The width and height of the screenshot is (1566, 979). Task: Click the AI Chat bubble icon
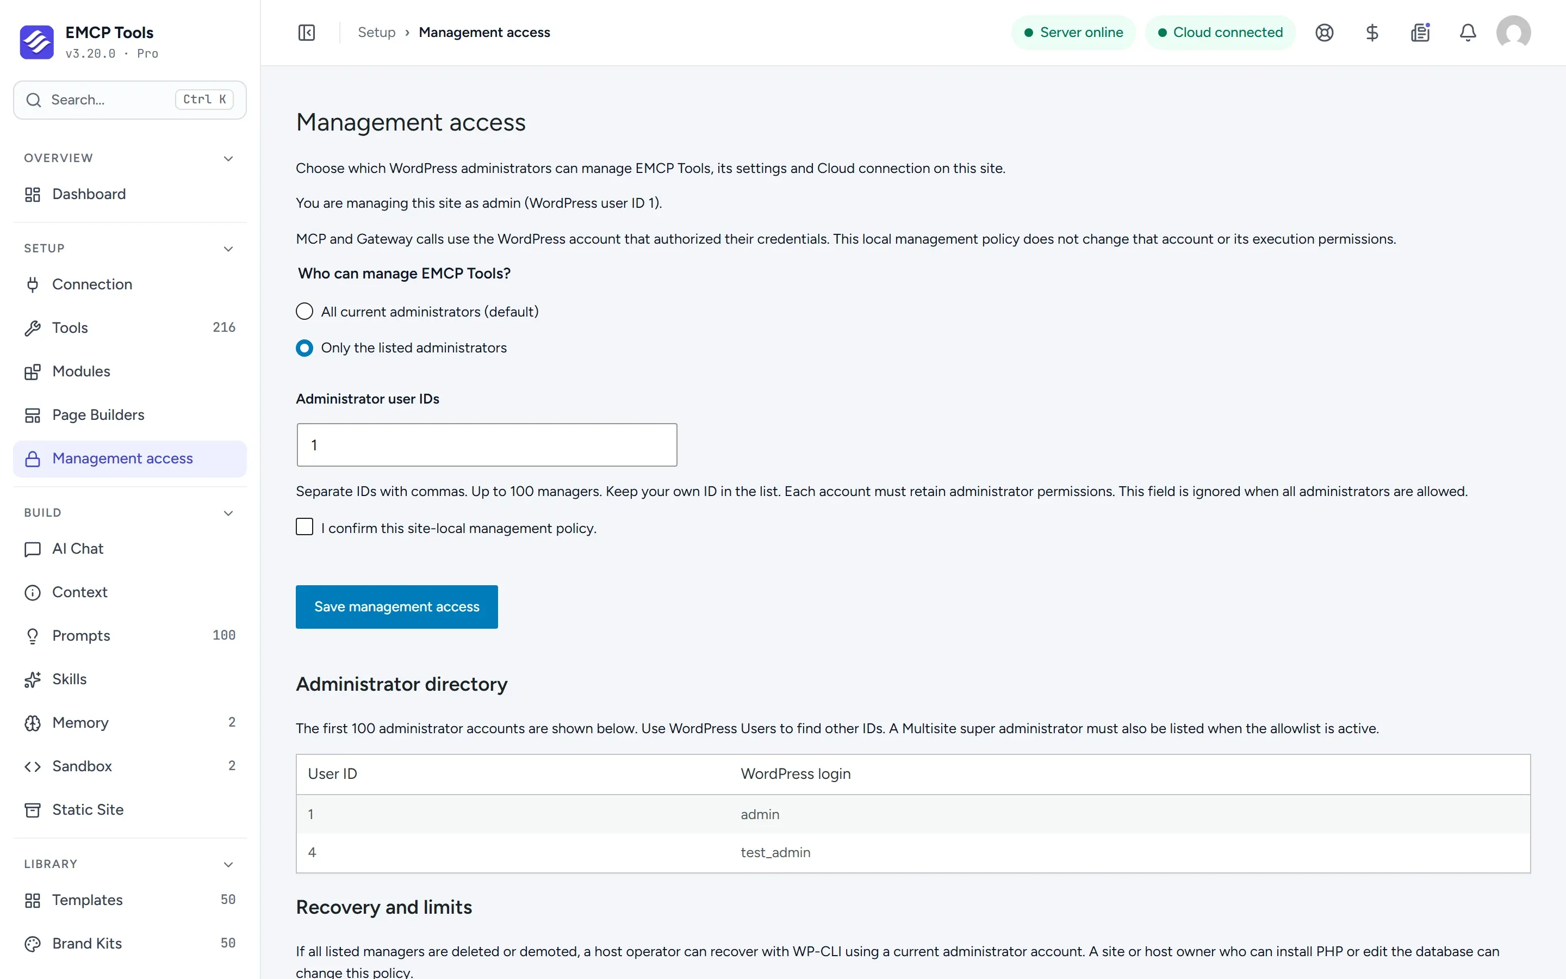(x=33, y=549)
